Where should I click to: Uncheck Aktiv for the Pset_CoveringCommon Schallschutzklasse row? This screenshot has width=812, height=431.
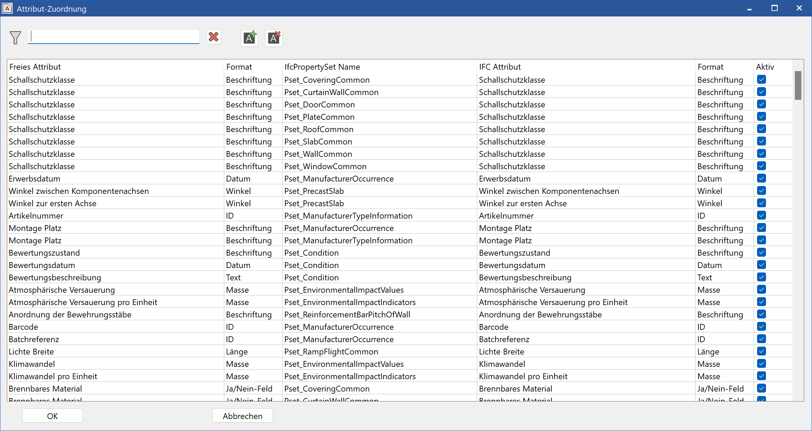click(x=762, y=80)
